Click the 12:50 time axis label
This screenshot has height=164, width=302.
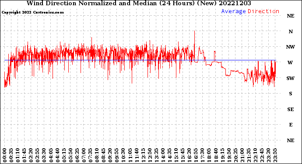[x=149, y=155]
